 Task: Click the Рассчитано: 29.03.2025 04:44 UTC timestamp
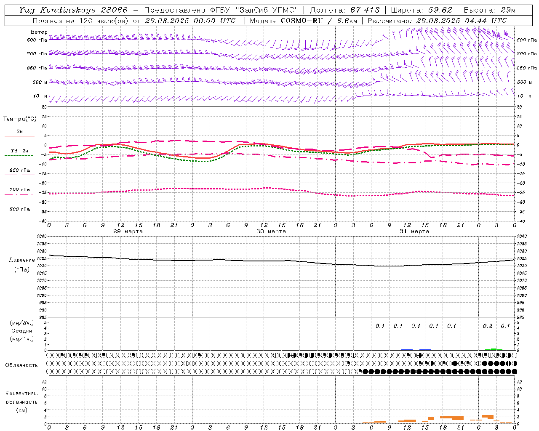click(437, 21)
